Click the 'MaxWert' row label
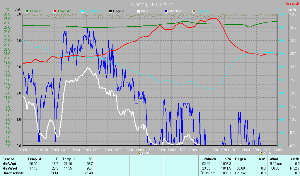 [x=10, y=169]
